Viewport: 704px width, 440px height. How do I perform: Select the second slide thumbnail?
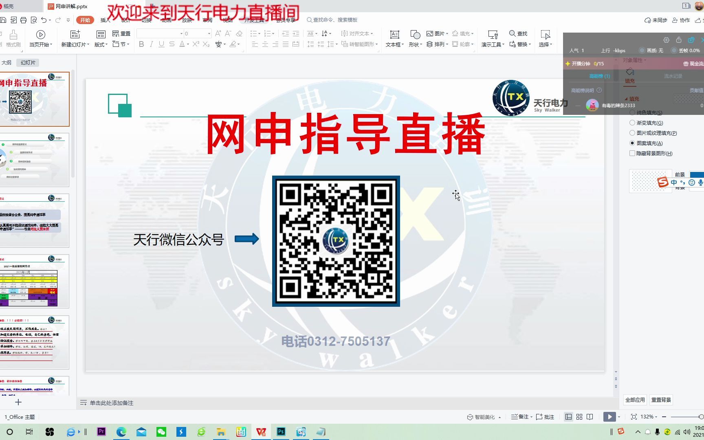[35, 160]
